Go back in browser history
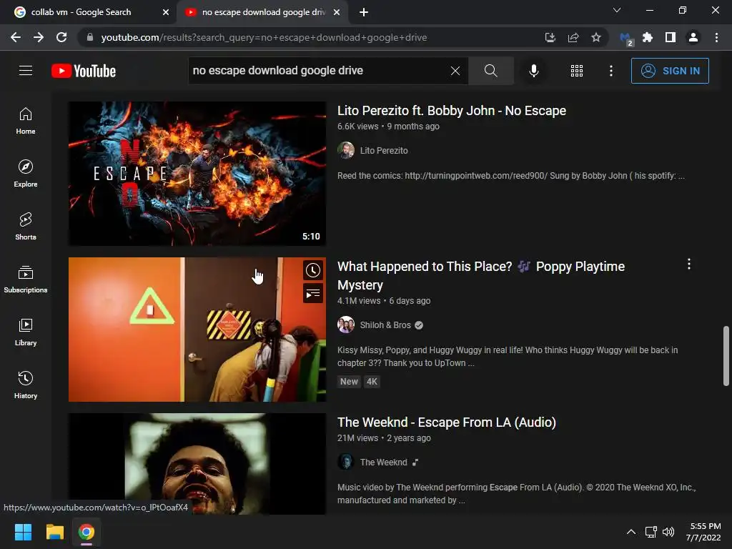 click(x=16, y=37)
